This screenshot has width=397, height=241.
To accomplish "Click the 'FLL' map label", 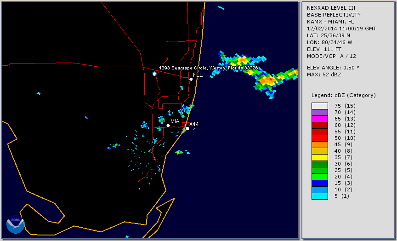I will tap(198, 75).
